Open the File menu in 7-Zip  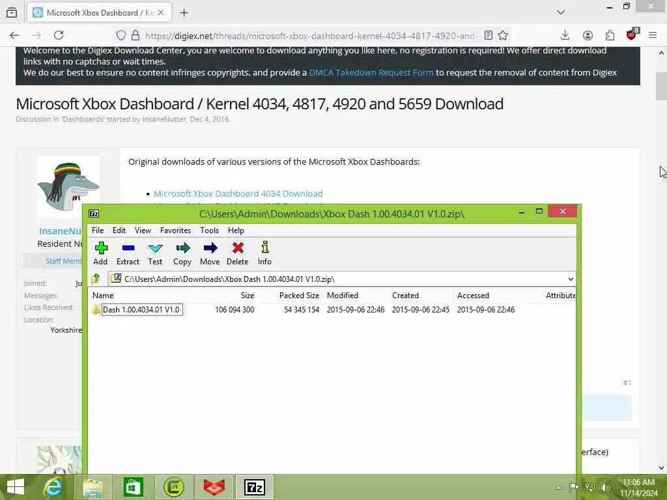point(98,230)
